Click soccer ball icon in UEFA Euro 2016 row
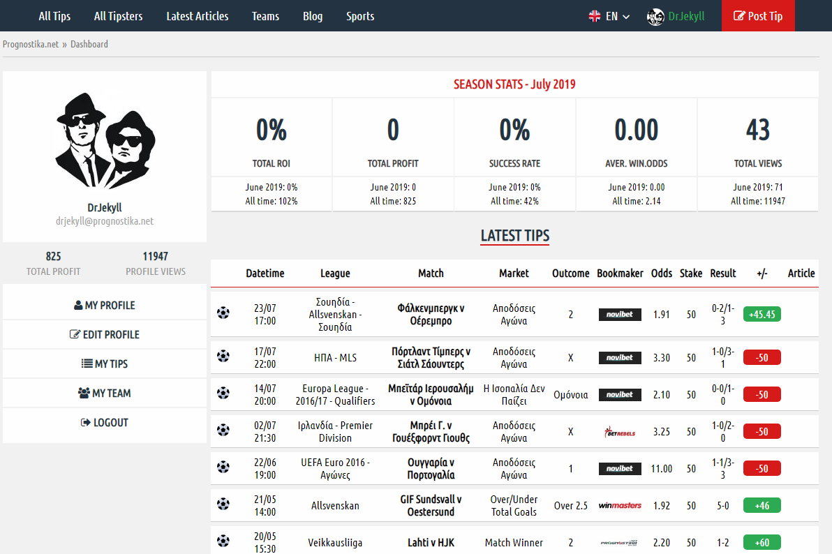The image size is (832, 554). (x=223, y=467)
